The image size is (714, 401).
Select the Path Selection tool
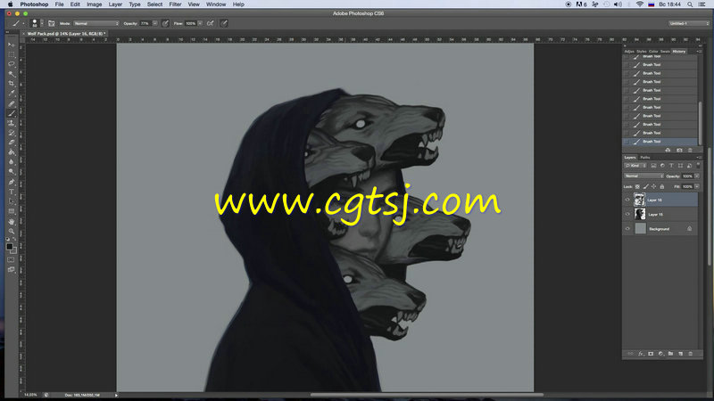tap(12, 201)
